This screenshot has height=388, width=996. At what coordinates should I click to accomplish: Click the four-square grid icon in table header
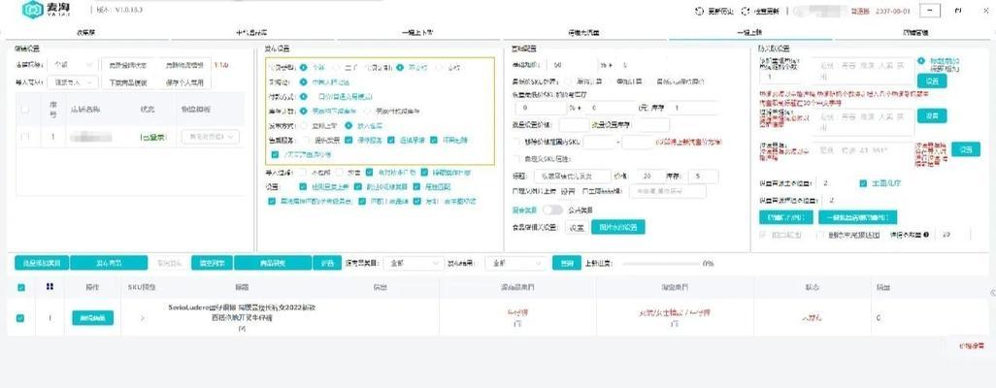[x=50, y=287]
